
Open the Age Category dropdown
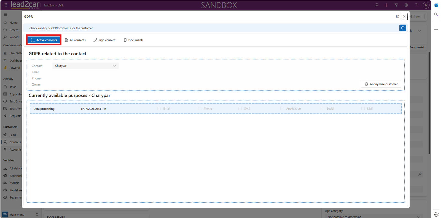point(373,217)
